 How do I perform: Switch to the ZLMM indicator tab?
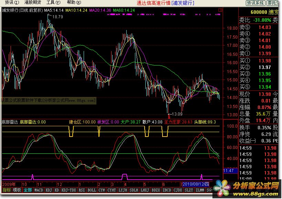[x=200, y=190]
